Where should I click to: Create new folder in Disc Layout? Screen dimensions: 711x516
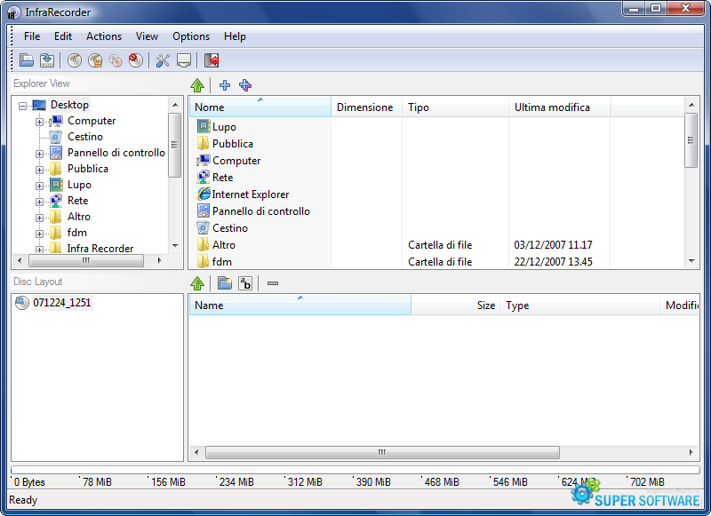tap(225, 283)
